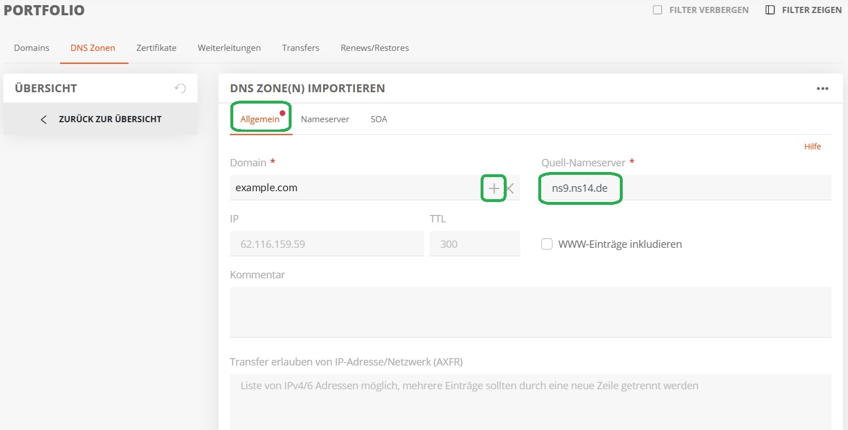Go to the Weiterleitungen tab
The image size is (848, 430).
tap(229, 48)
